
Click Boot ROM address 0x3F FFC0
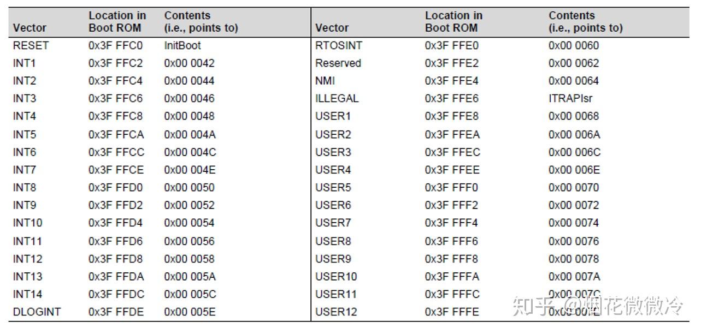[x=115, y=45]
